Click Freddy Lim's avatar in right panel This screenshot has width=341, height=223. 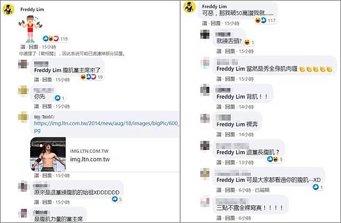point(190,7)
